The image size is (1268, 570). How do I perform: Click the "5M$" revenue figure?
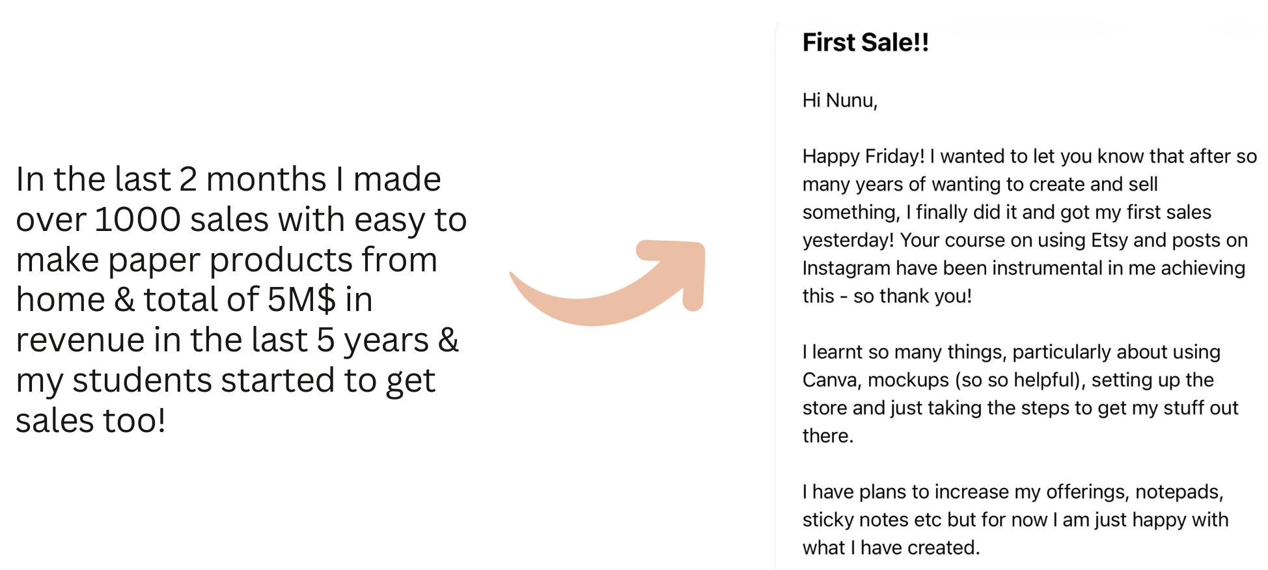301,299
